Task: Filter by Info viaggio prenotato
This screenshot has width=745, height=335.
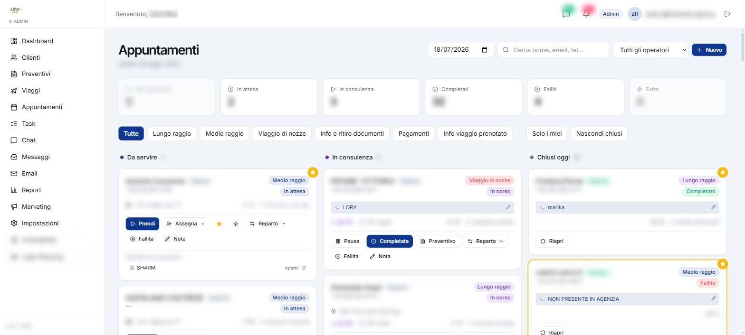Action: 475,133
